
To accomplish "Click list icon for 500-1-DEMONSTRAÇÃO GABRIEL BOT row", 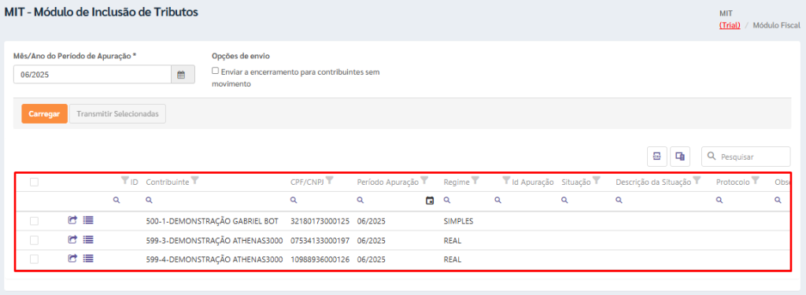I will 88,220.
